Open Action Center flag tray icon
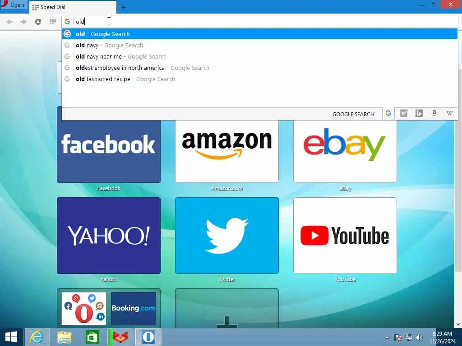This screenshot has width=462, height=346. click(x=398, y=337)
